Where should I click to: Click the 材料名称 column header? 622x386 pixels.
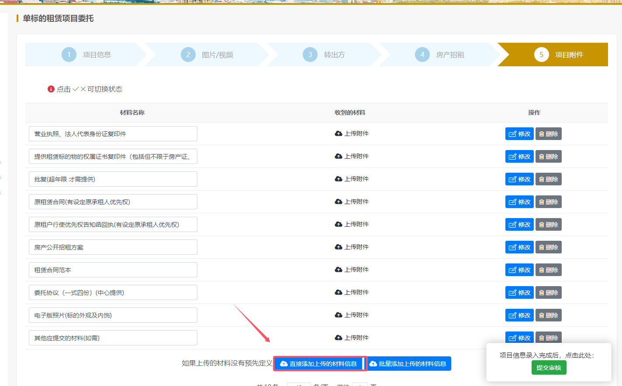[x=132, y=113]
